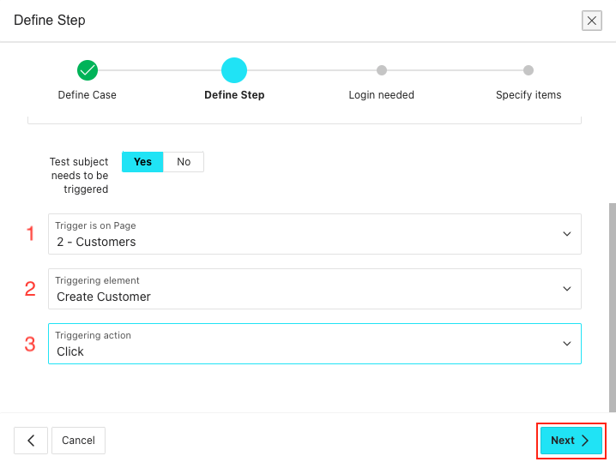Select the Define Case step label

click(87, 95)
